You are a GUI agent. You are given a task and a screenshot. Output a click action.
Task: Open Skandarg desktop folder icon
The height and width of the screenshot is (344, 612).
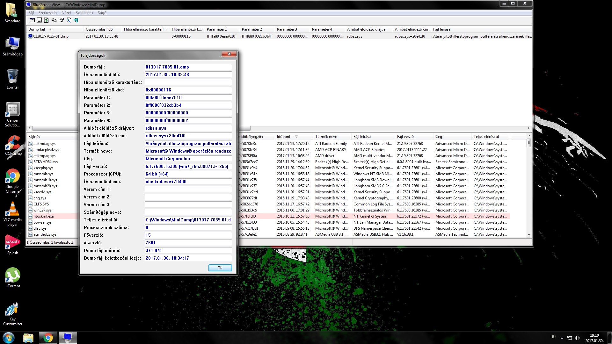[x=12, y=13]
